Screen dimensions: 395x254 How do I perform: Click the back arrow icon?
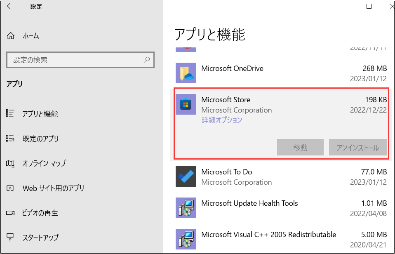pos(10,7)
